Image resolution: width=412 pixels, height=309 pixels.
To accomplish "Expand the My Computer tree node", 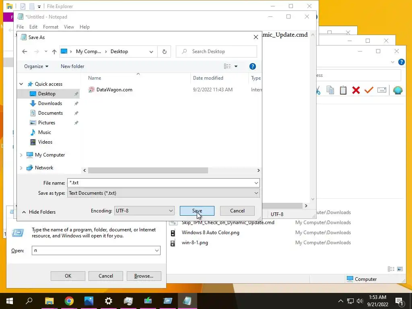I will tap(21, 155).
